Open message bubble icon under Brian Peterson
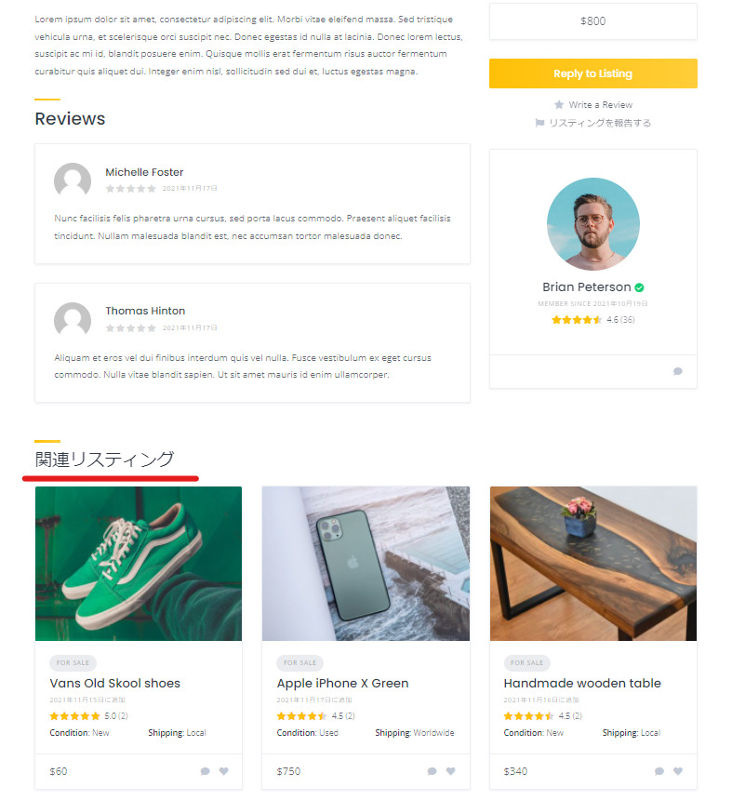The height and width of the screenshot is (800, 732). pyautogui.click(x=677, y=371)
